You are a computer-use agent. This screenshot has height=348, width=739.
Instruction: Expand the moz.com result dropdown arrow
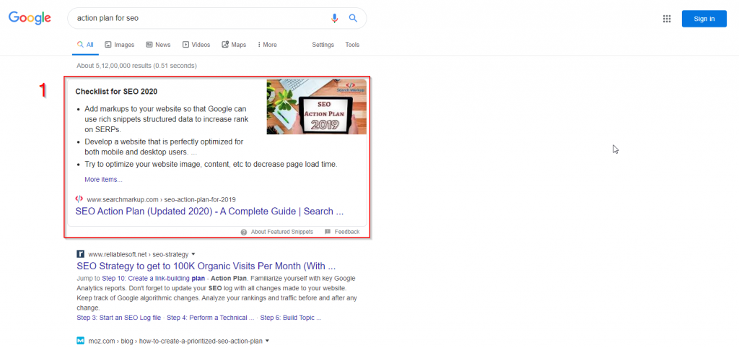[268, 341]
